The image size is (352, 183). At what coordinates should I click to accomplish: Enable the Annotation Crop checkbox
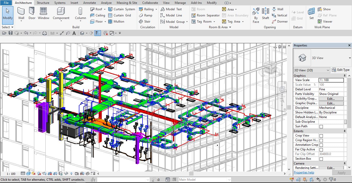321,145
